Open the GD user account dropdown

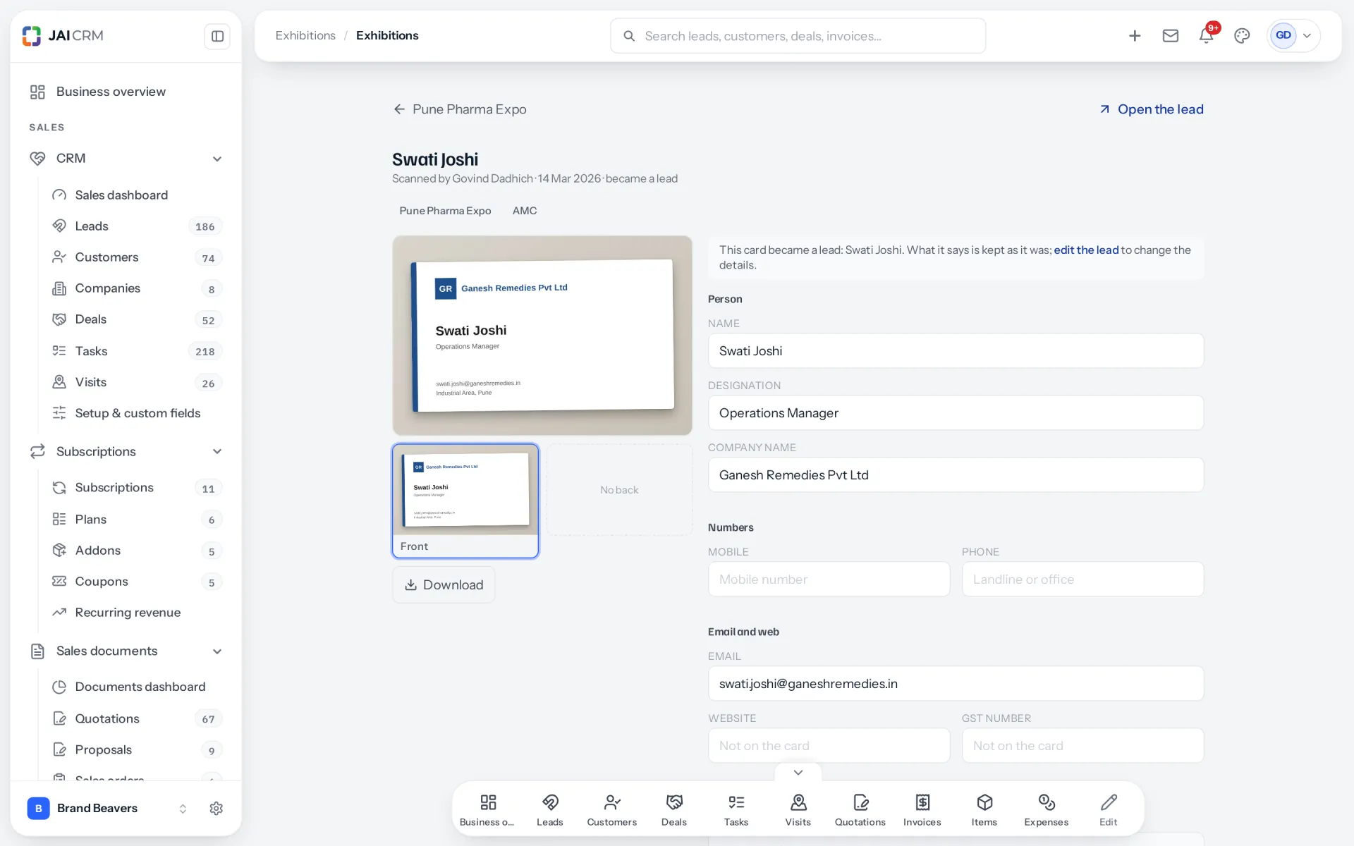tap(1293, 36)
